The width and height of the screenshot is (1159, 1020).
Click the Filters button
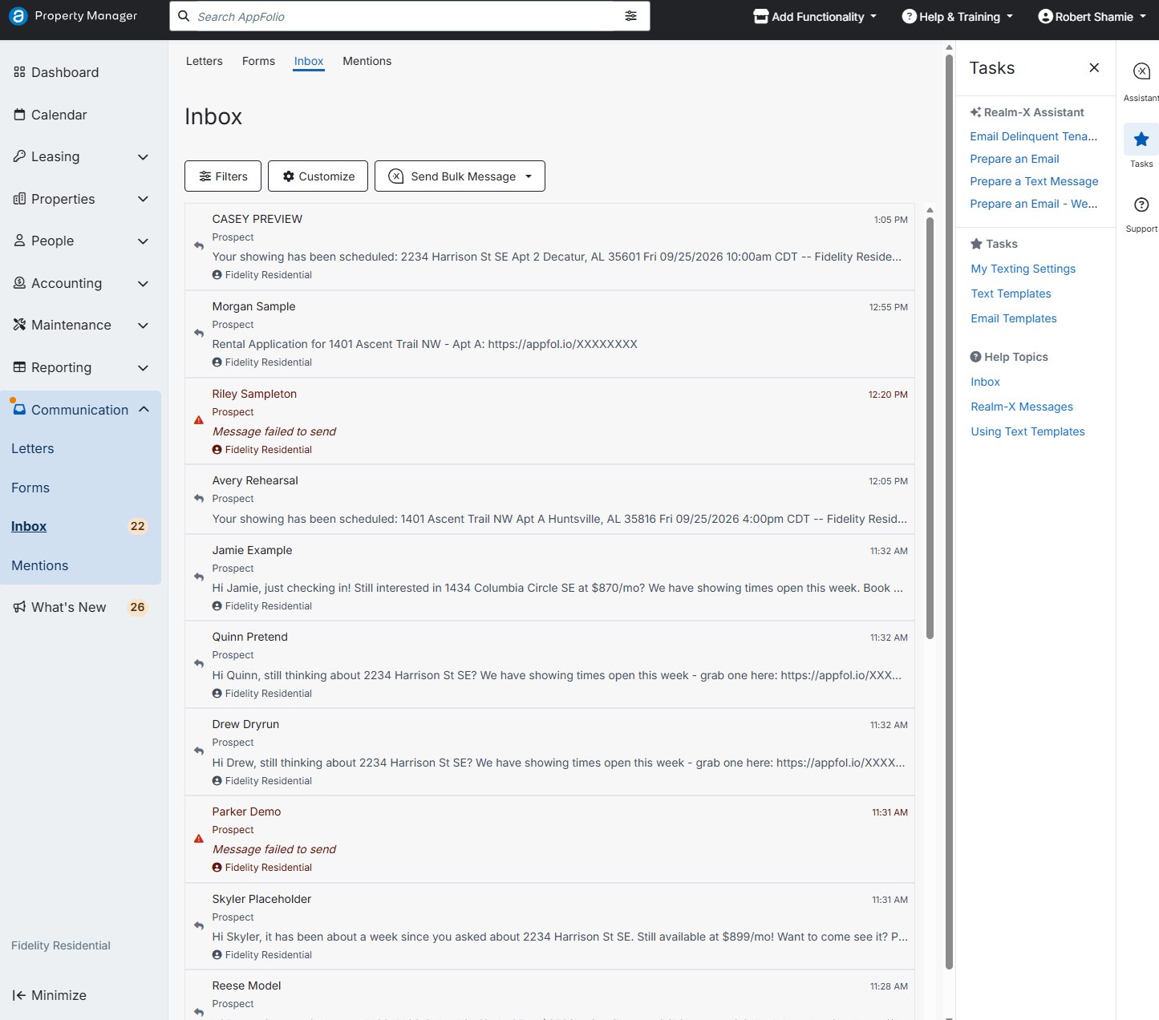(223, 176)
